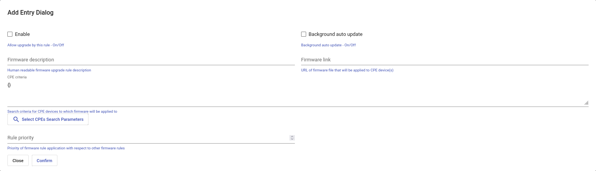The width and height of the screenshot is (596, 171).
Task: Grab the CPE criteria textarea resize handle
Action: click(x=586, y=103)
